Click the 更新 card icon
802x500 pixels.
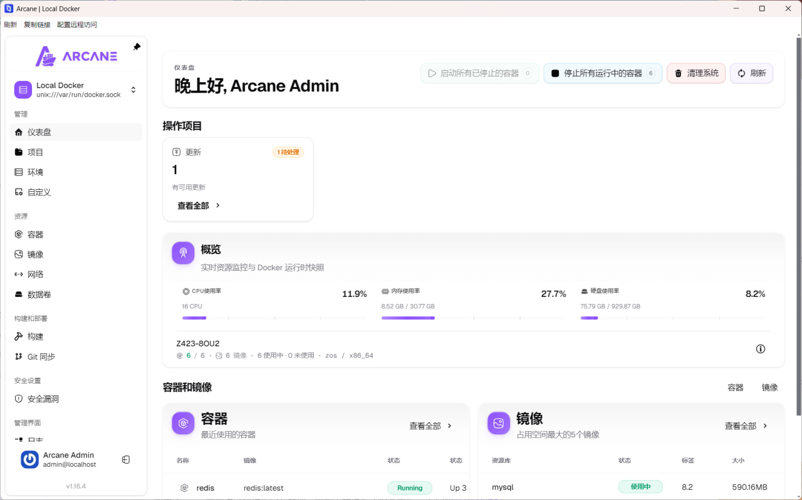coord(177,152)
